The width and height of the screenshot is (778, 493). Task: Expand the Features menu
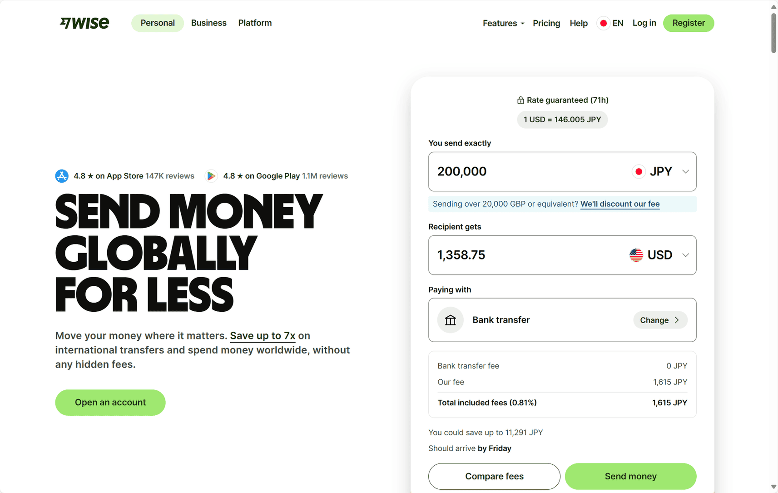(x=503, y=23)
